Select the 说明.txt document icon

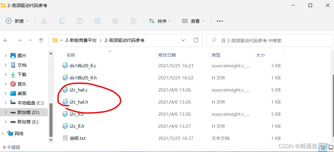65,138
